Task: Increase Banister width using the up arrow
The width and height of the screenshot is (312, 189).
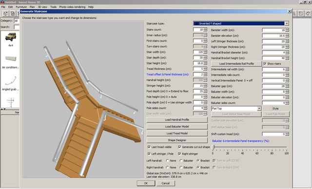Action: [287, 29]
